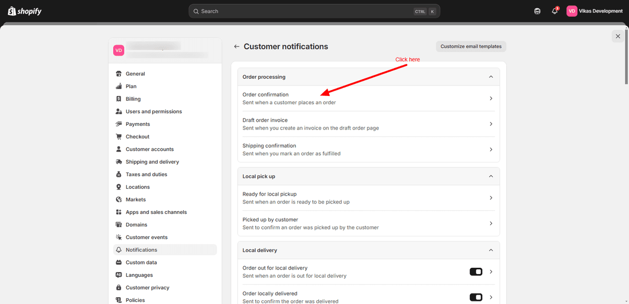The image size is (629, 304).
Task: Click the Checkout cart icon
Action: pos(119,137)
